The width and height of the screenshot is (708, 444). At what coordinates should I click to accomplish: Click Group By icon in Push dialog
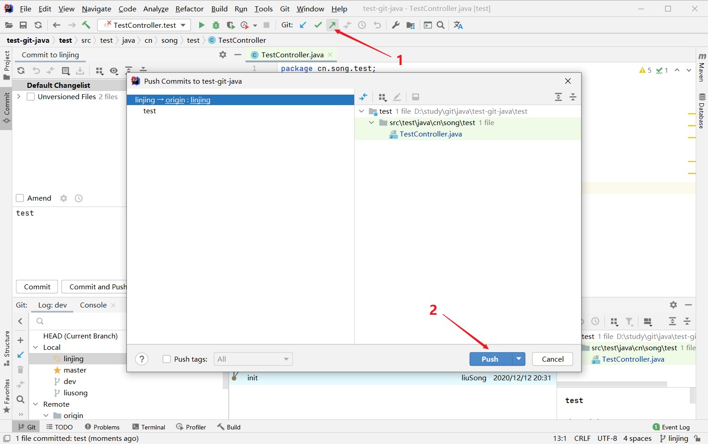point(383,97)
